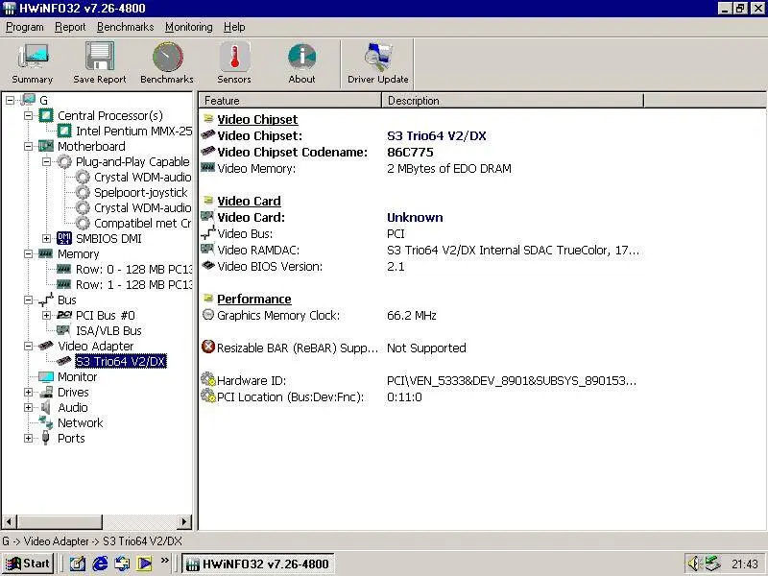Click the Resizable BAR red X icon
The image size is (768, 576).
click(208, 347)
